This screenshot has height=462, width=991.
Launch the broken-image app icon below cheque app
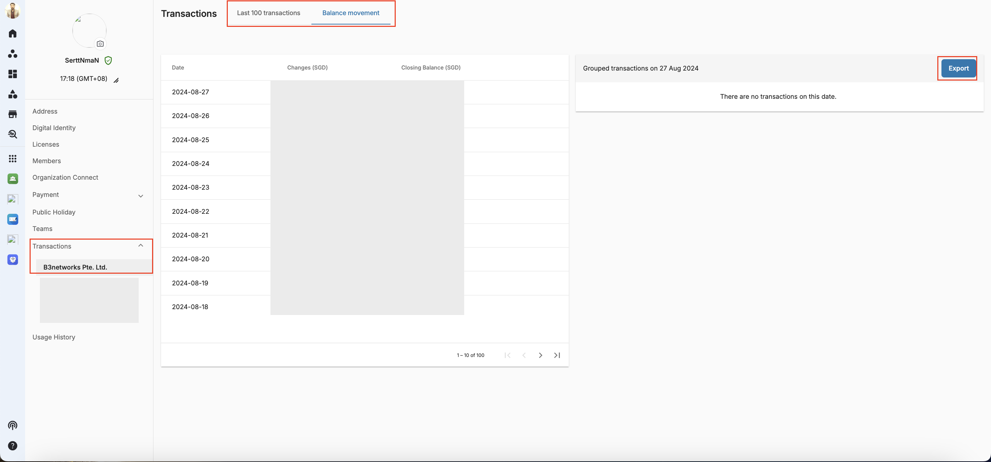[x=13, y=240]
